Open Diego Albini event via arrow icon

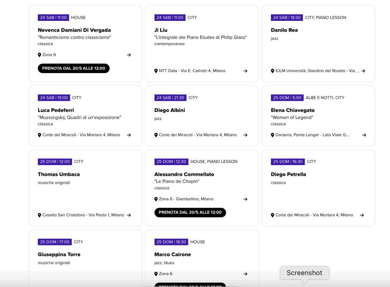tap(245, 135)
